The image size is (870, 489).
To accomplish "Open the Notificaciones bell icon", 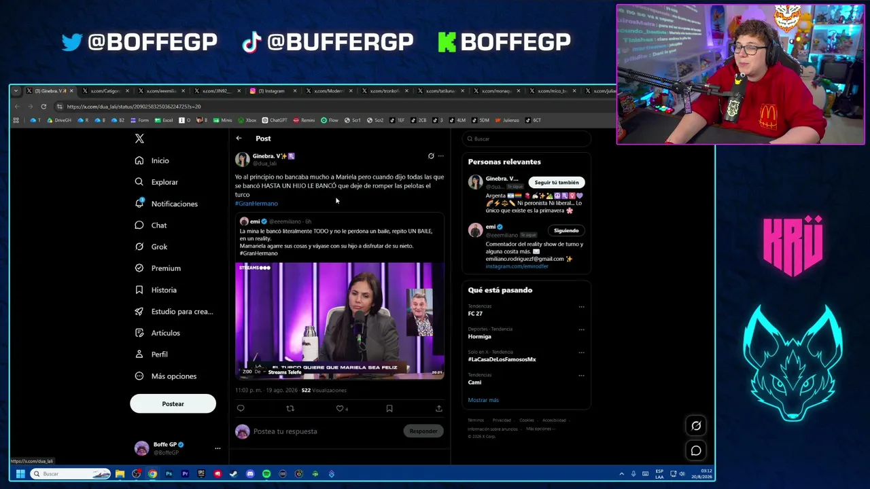I will [139, 203].
